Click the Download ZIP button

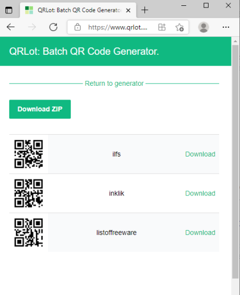[40, 109]
